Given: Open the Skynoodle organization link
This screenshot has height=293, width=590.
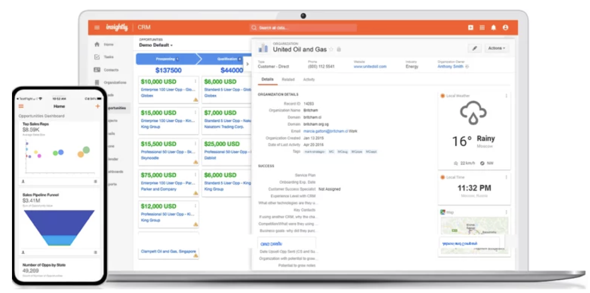Looking at the screenshot, I should click(149, 158).
